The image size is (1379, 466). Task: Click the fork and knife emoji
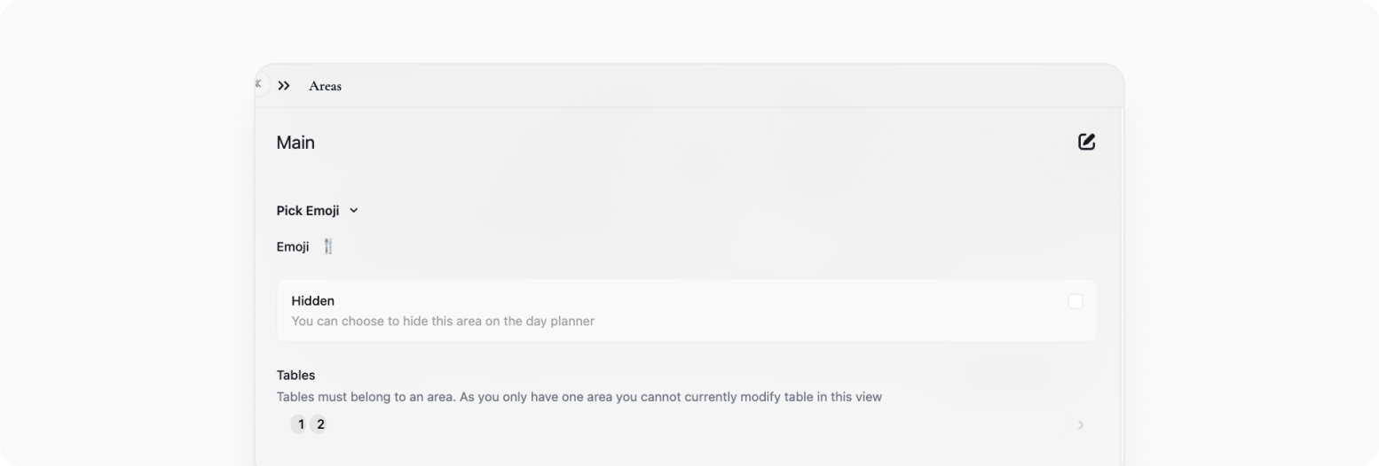[328, 247]
